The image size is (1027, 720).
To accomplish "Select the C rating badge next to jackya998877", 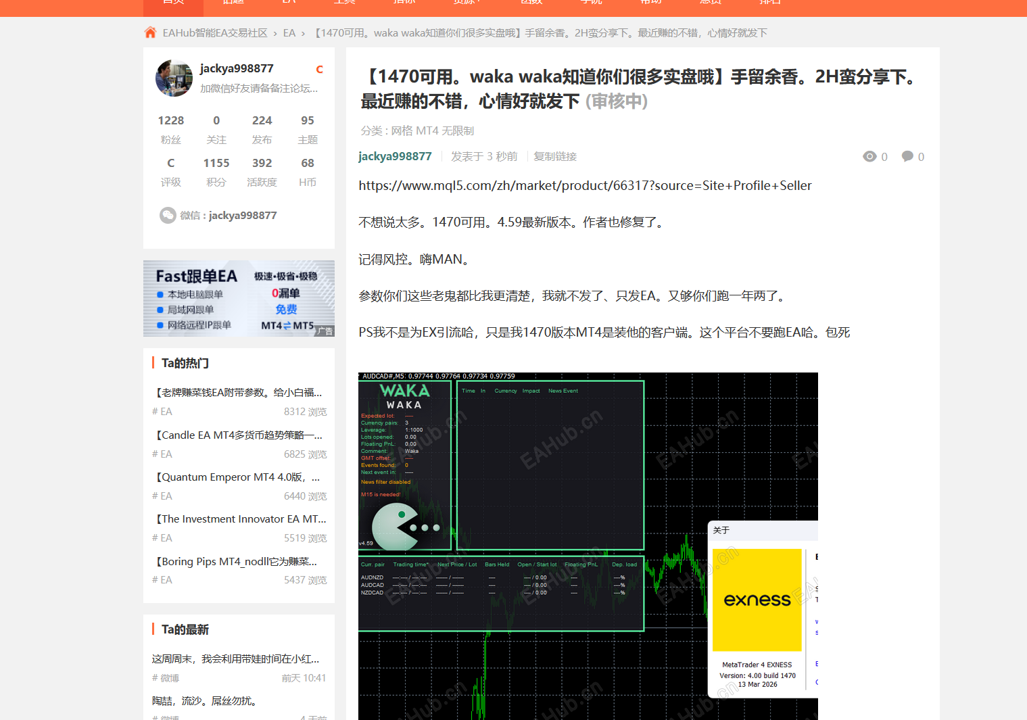I will click(319, 69).
